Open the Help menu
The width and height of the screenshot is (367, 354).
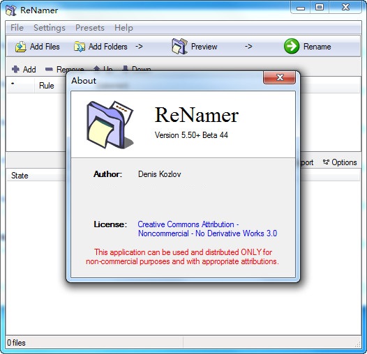[x=123, y=28]
